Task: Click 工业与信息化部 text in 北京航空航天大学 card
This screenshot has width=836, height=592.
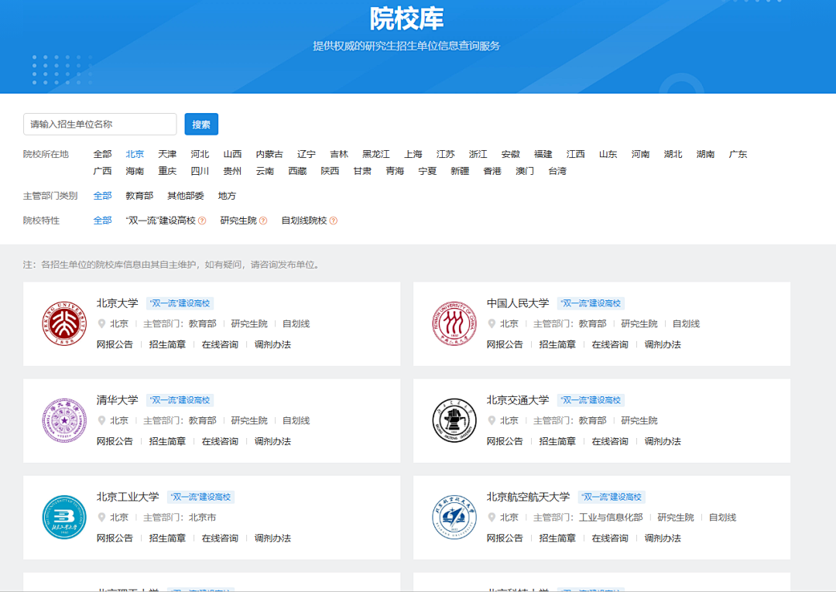Action: coord(611,518)
